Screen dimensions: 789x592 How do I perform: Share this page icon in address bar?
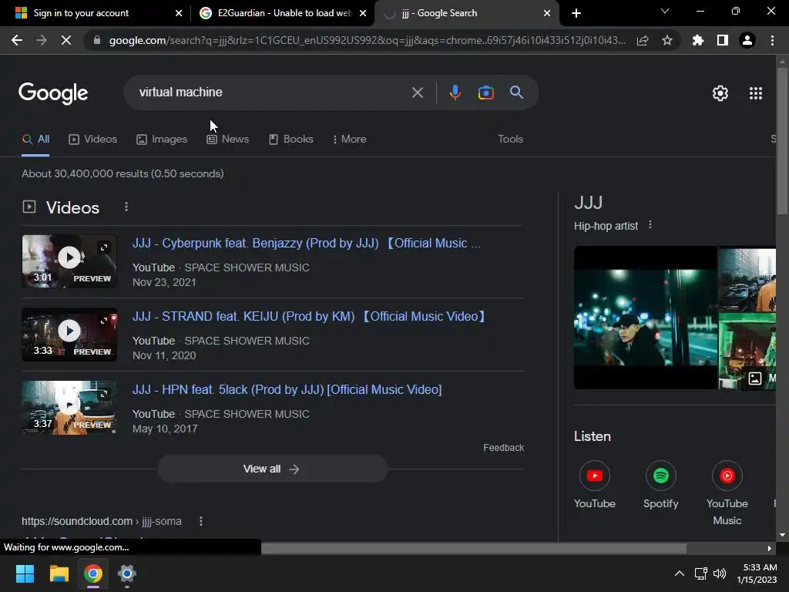pyautogui.click(x=643, y=40)
